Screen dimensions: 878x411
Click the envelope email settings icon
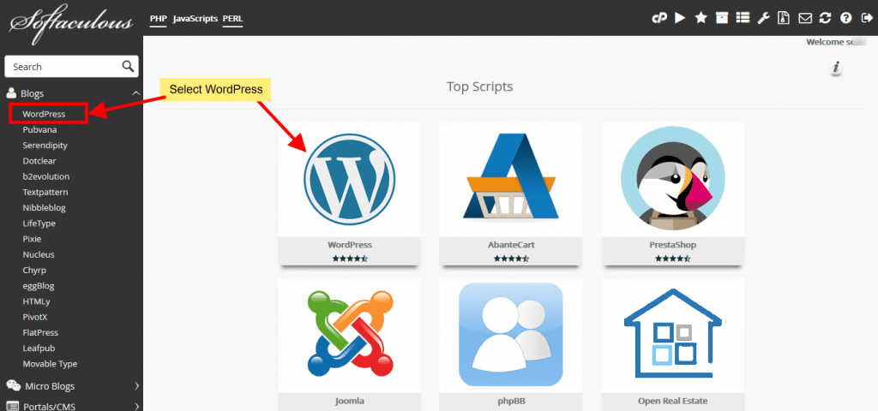click(x=804, y=18)
